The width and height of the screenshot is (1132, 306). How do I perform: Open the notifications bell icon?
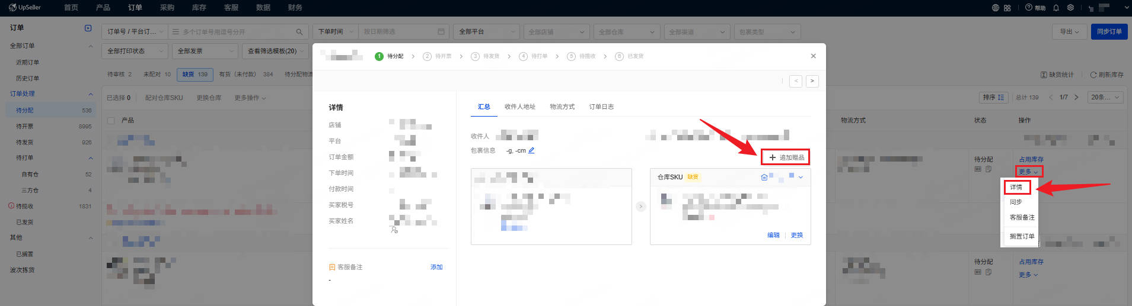point(1056,8)
